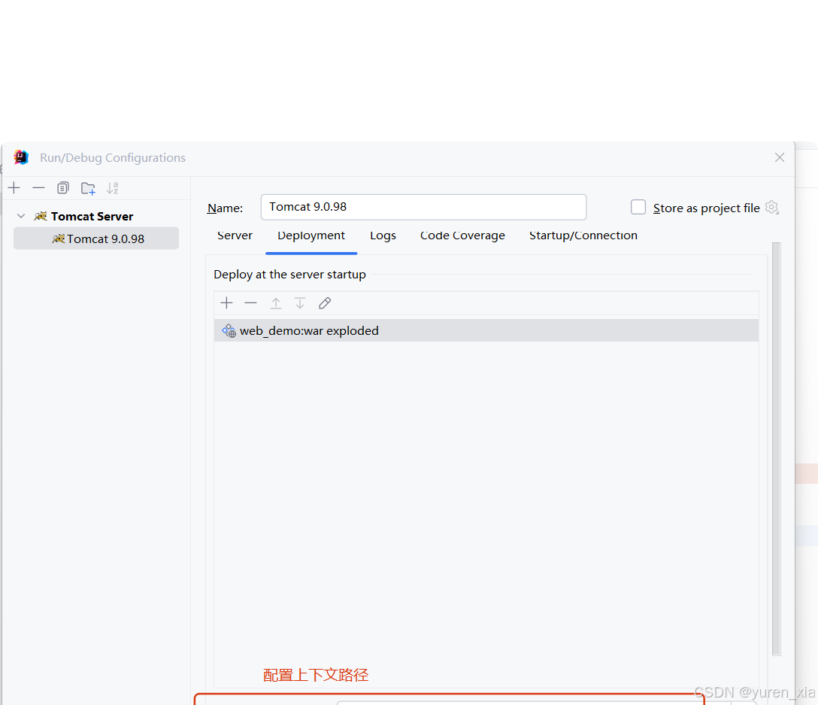Copy the selected configuration
This screenshot has height=705, width=818.
pos(63,188)
